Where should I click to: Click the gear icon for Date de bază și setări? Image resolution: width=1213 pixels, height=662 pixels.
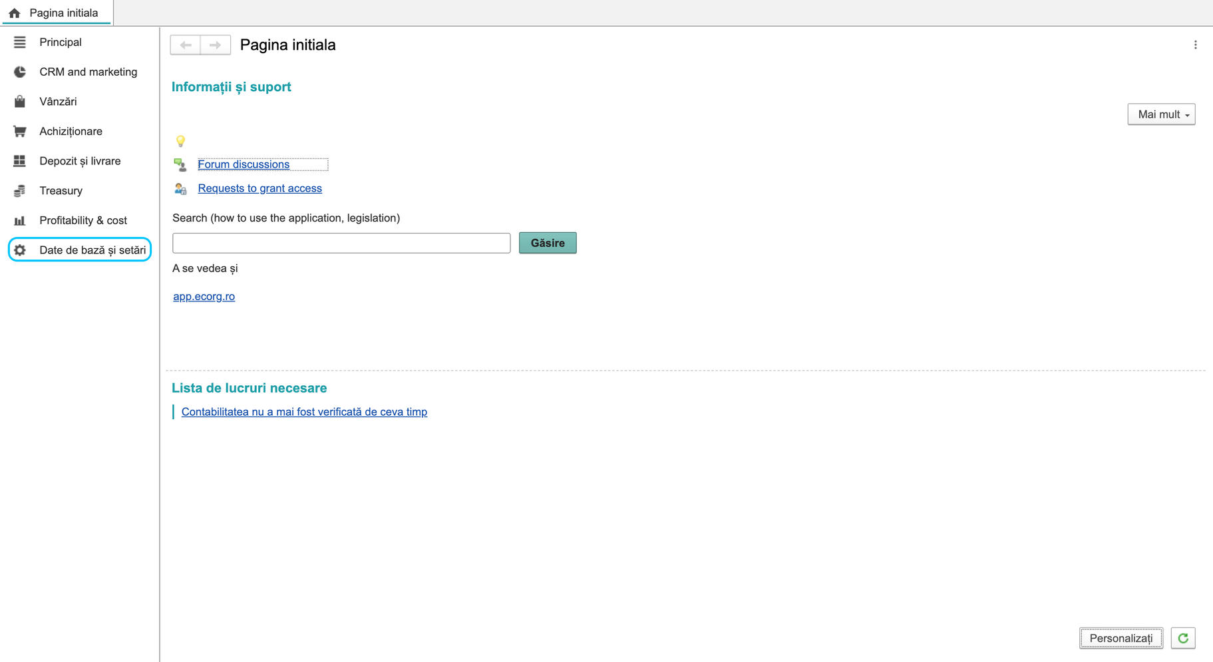point(19,250)
